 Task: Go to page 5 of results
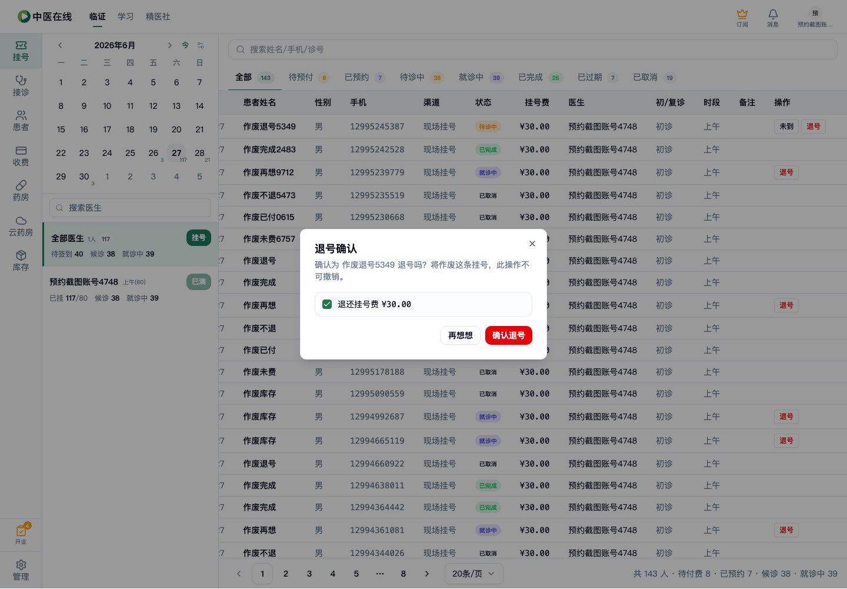click(x=356, y=574)
